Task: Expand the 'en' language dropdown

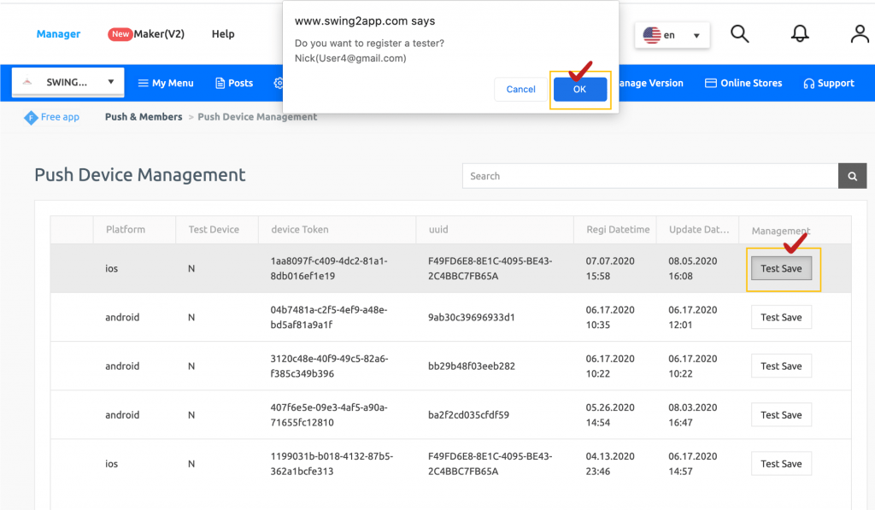Action: tap(694, 35)
